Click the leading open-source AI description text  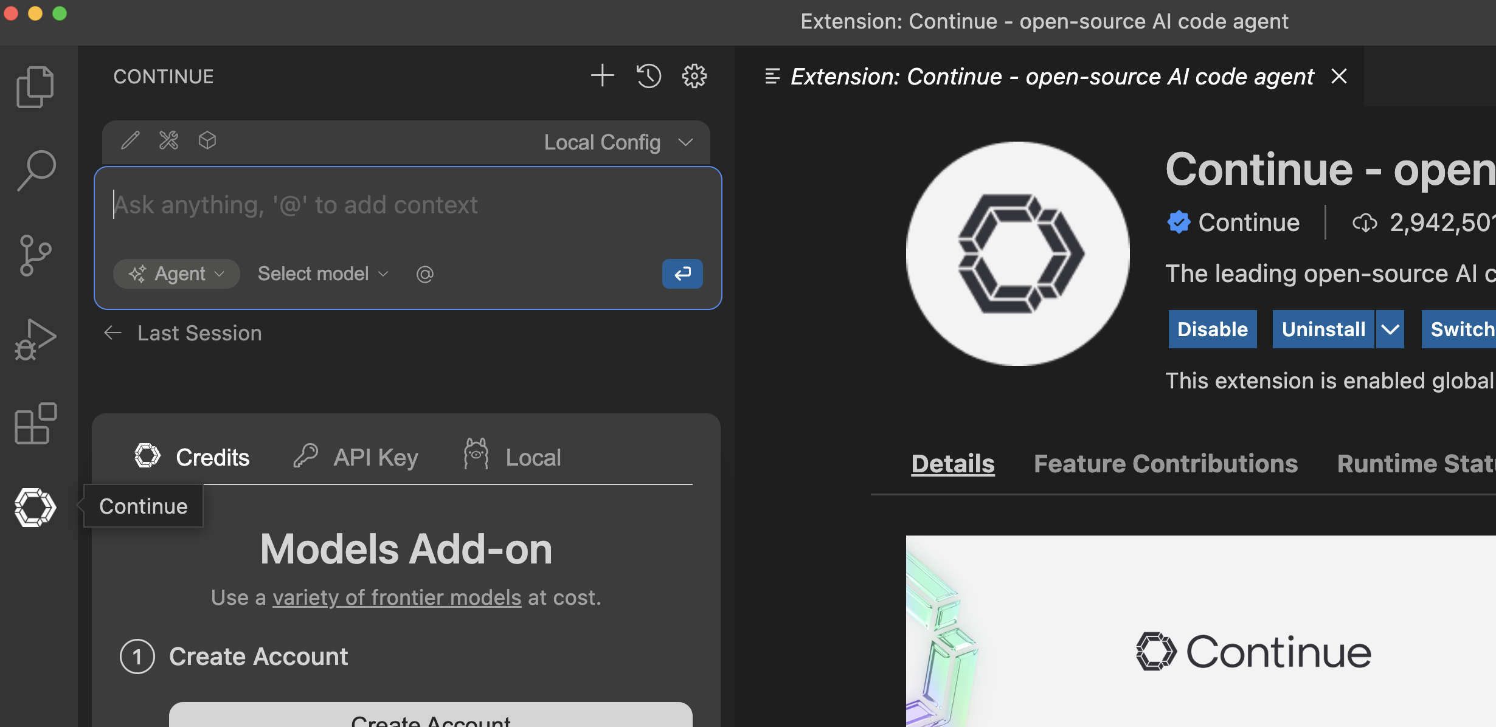tap(1331, 273)
